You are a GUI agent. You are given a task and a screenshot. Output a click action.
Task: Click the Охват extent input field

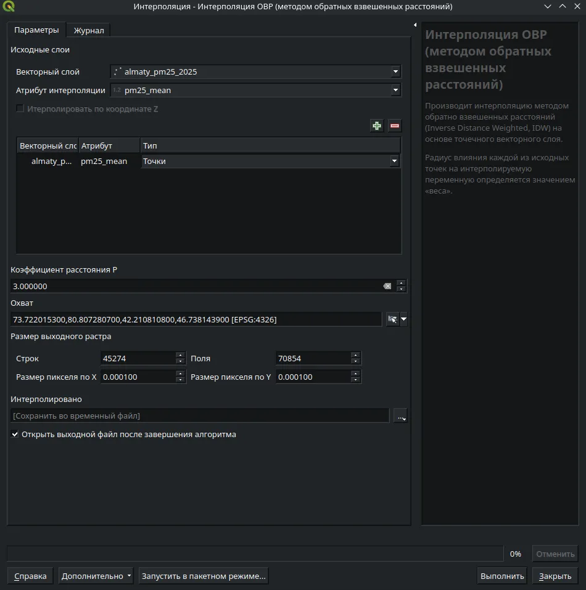[196, 319]
